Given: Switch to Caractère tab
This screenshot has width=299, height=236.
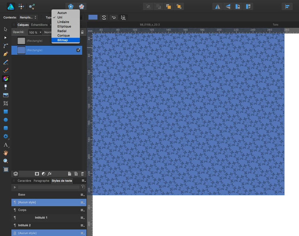Looking at the screenshot, I should 24,181.
